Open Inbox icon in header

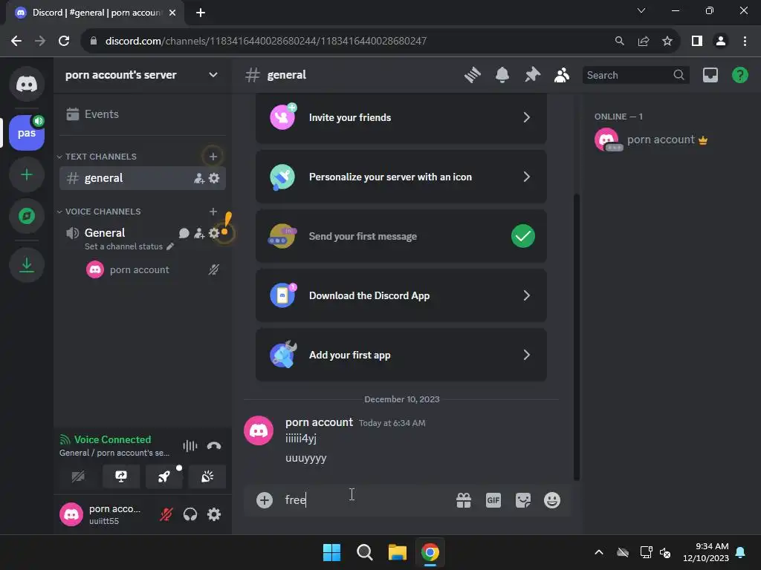(710, 75)
